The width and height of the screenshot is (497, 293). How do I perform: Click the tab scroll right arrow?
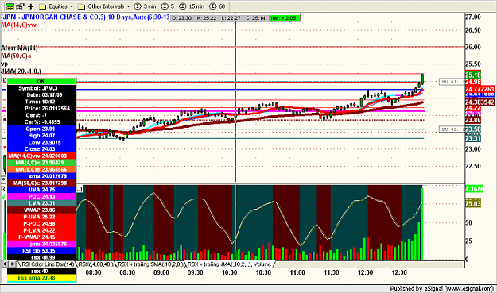coord(12,264)
